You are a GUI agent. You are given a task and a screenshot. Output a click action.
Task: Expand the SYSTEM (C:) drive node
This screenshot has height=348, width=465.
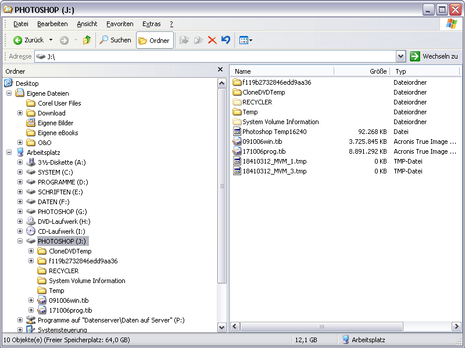[x=20, y=172]
